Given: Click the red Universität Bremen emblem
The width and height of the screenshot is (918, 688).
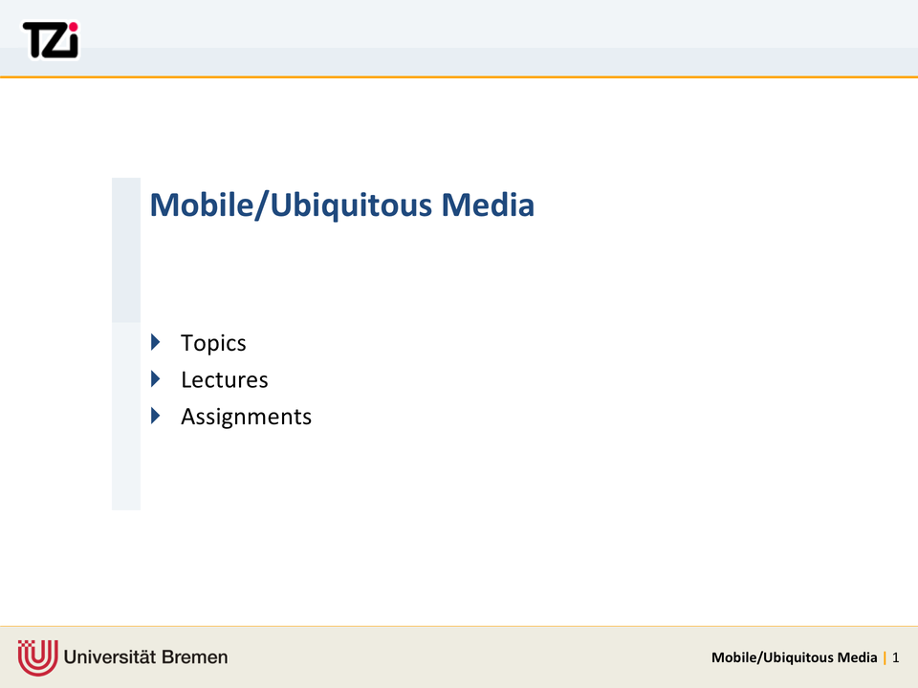Looking at the screenshot, I should [x=37, y=656].
